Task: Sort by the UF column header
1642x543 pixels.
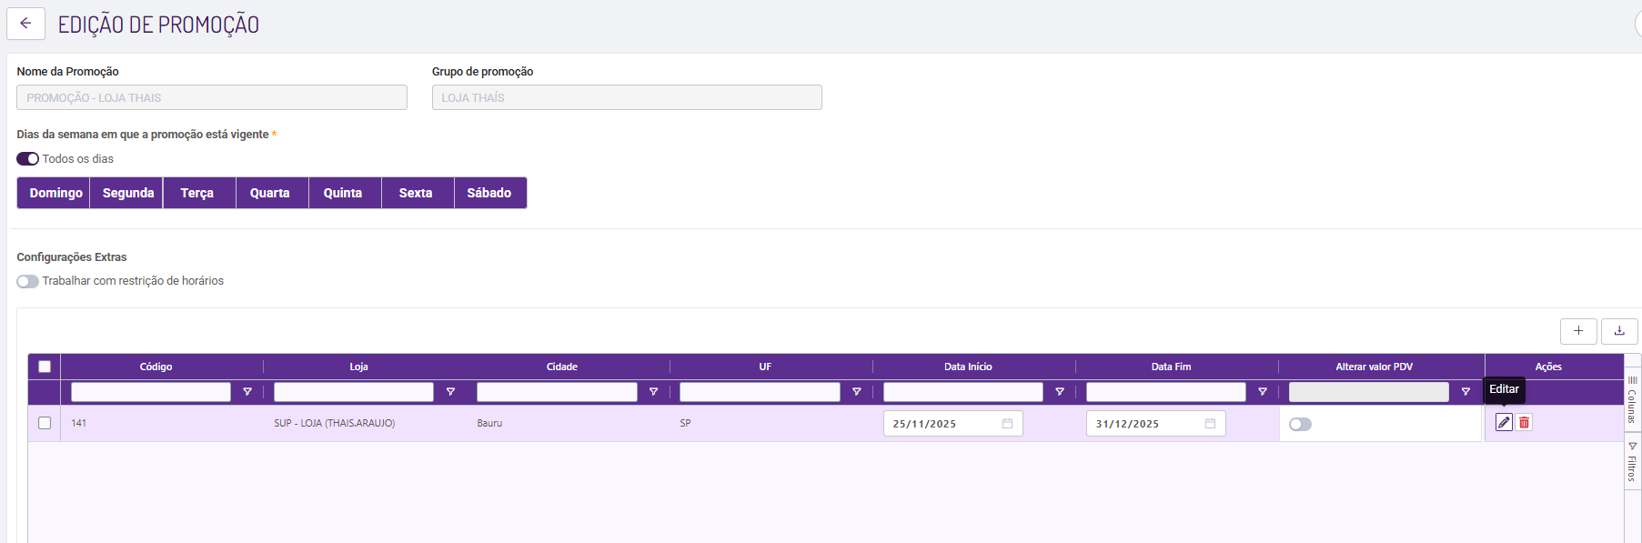Action: [765, 367]
